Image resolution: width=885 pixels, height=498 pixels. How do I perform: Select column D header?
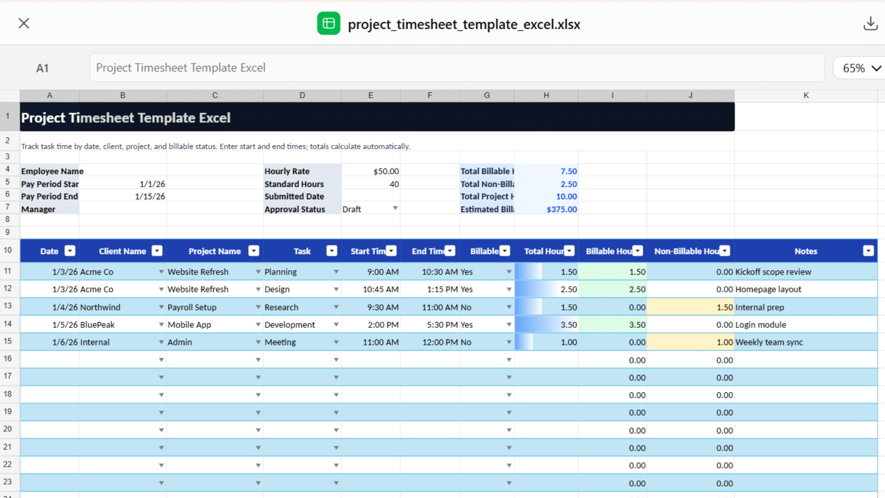[x=302, y=95]
